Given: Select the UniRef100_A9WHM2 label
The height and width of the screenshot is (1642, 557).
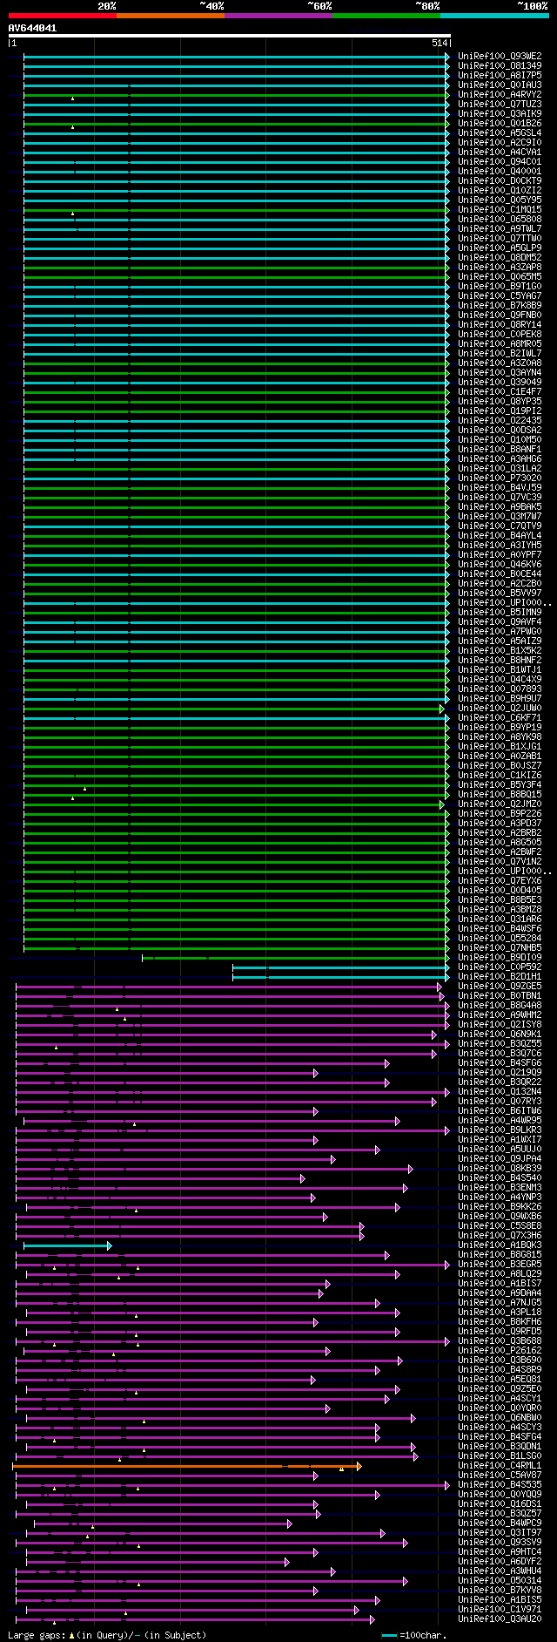Looking at the screenshot, I should click(x=500, y=1014).
